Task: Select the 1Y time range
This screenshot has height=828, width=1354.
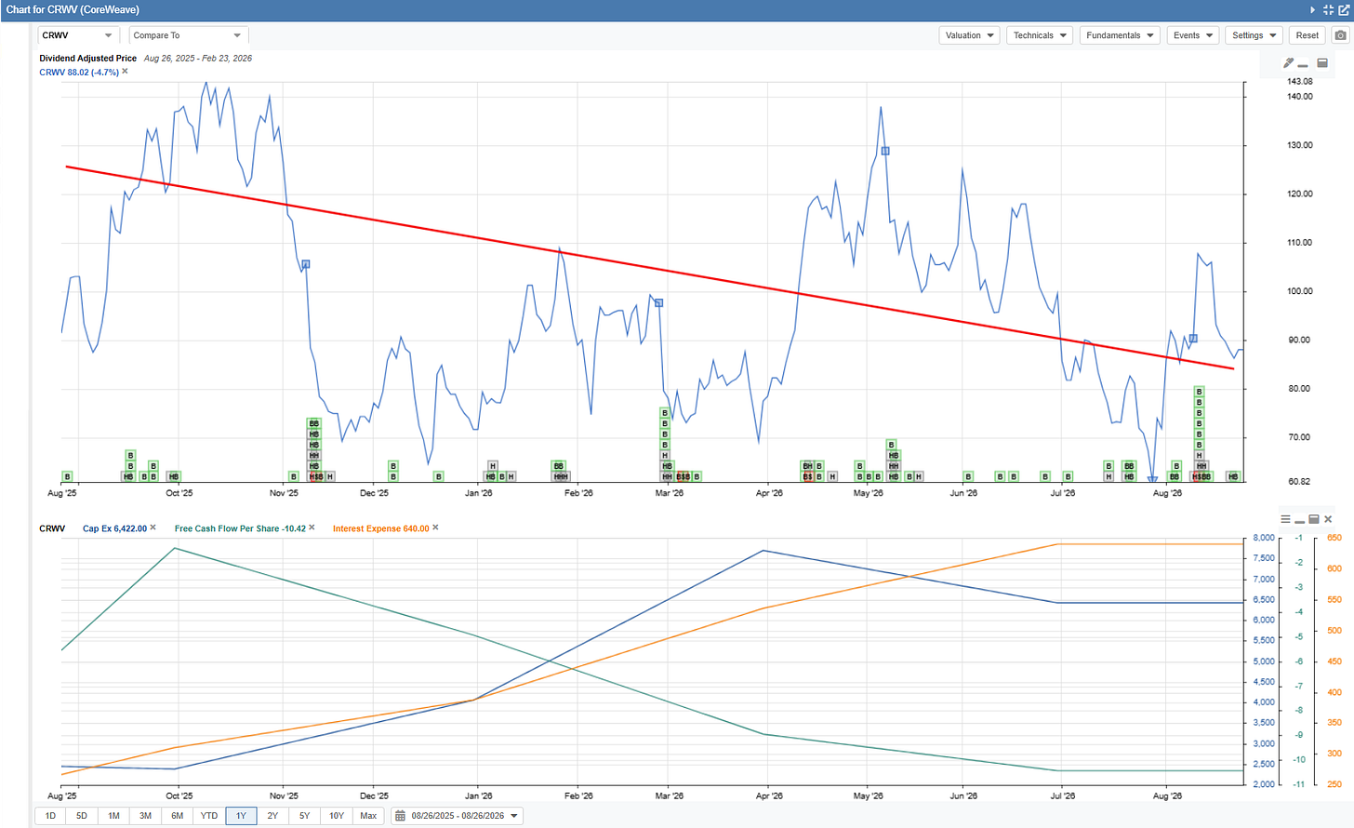Action: coord(241,816)
